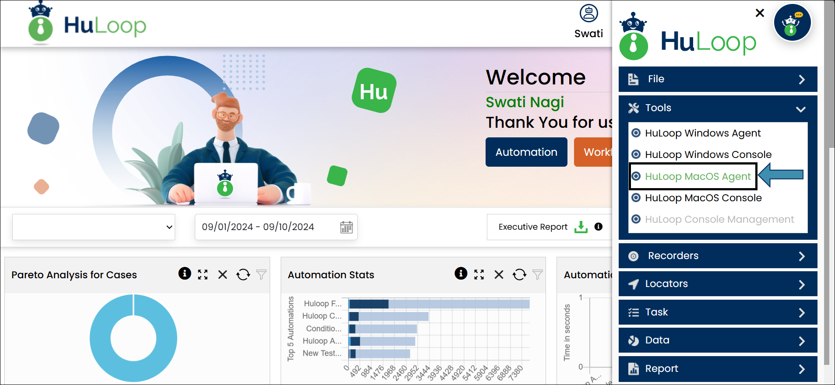Select HuLoop Windows Console link

pos(708,154)
